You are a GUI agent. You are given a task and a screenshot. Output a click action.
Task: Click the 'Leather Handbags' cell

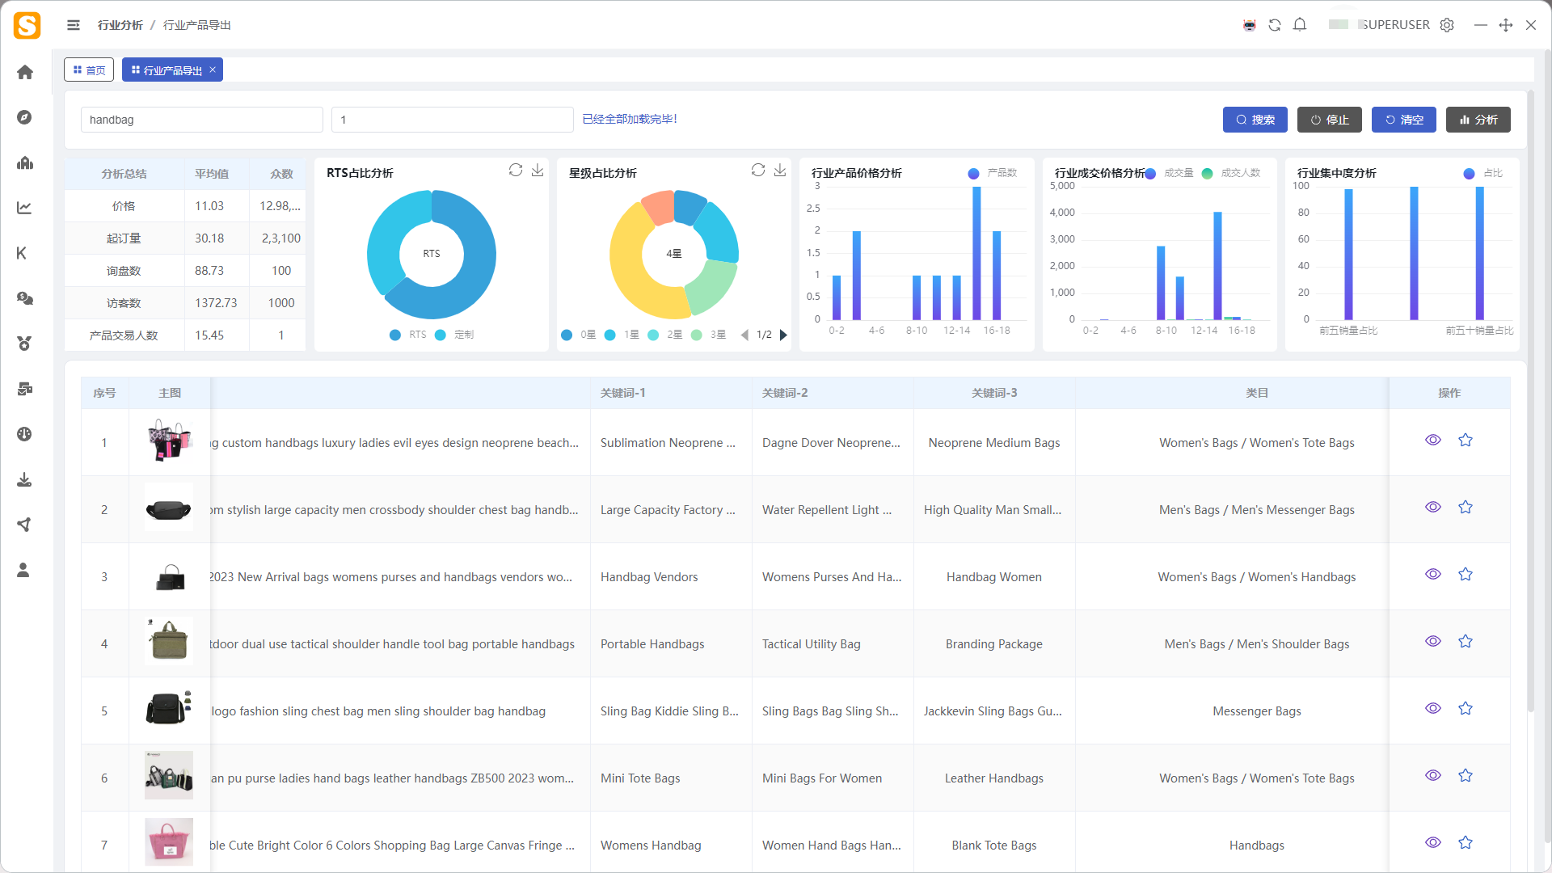click(994, 778)
